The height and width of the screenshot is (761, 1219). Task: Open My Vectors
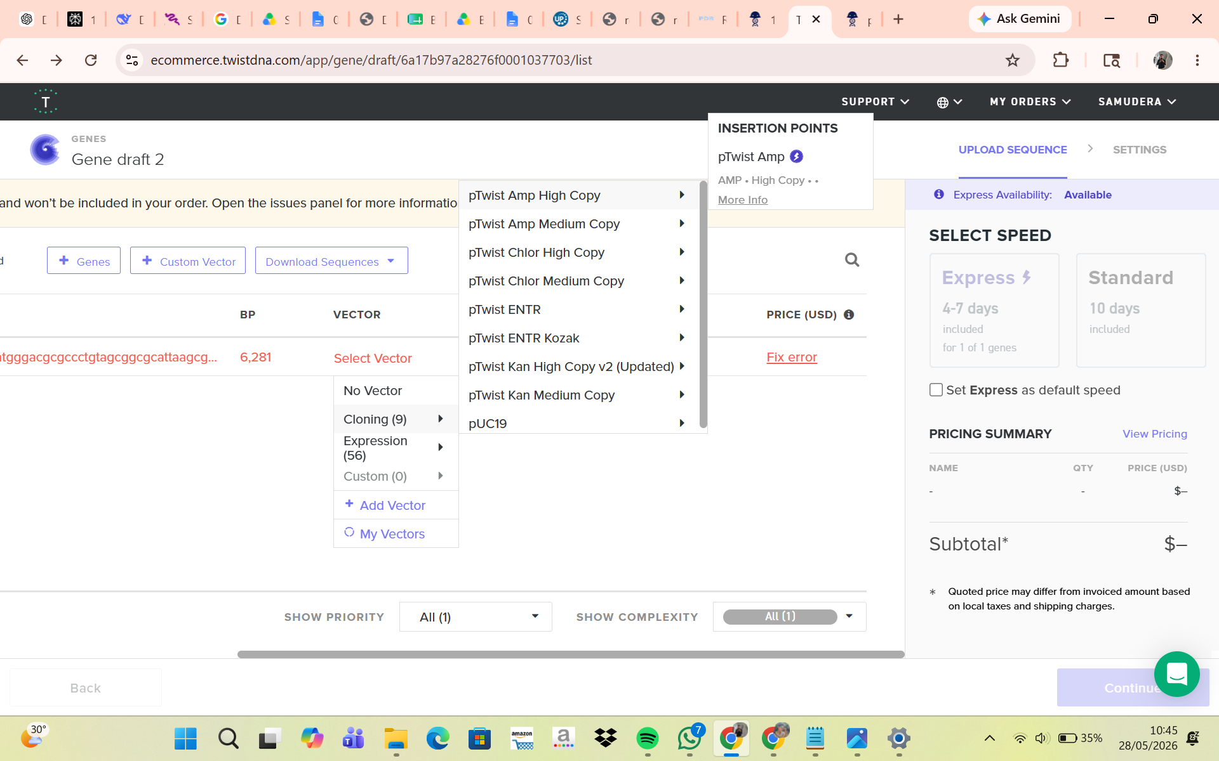(396, 534)
